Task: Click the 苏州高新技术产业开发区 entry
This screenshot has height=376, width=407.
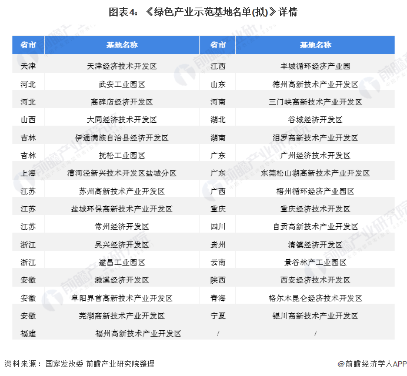Action: (x=122, y=191)
